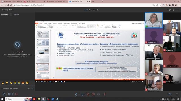181x101 pixels.
Task: Change the video layout view
Action: tap(170, 94)
